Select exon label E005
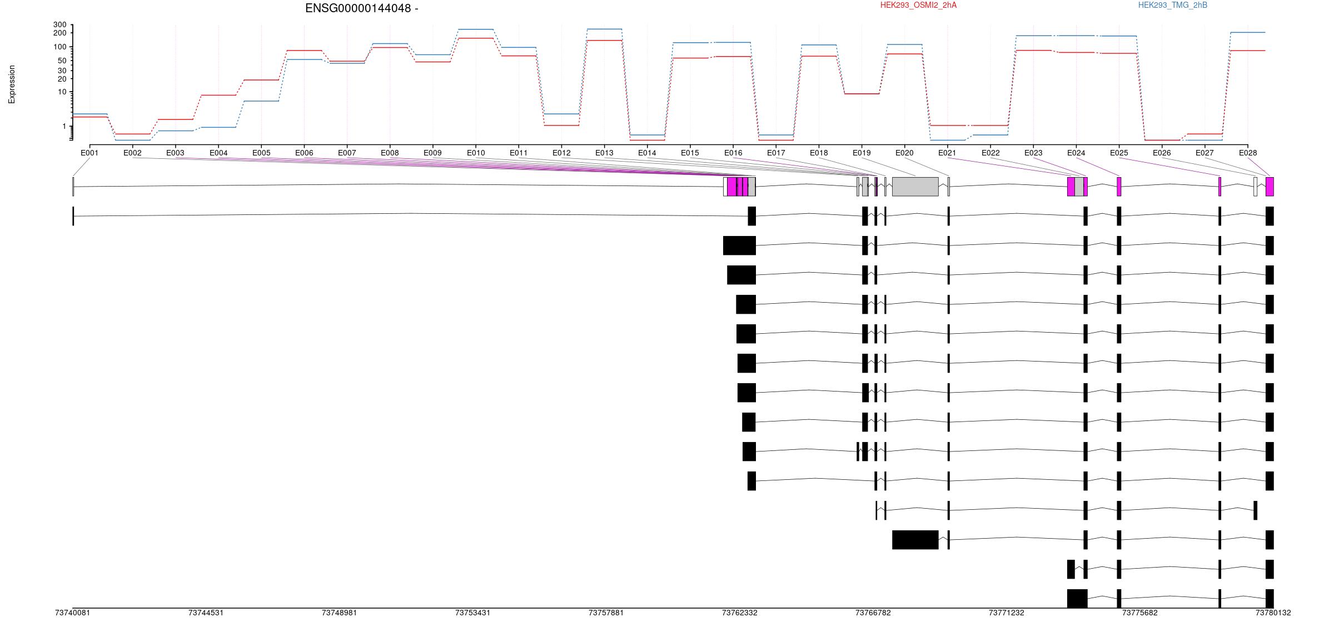 point(261,153)
